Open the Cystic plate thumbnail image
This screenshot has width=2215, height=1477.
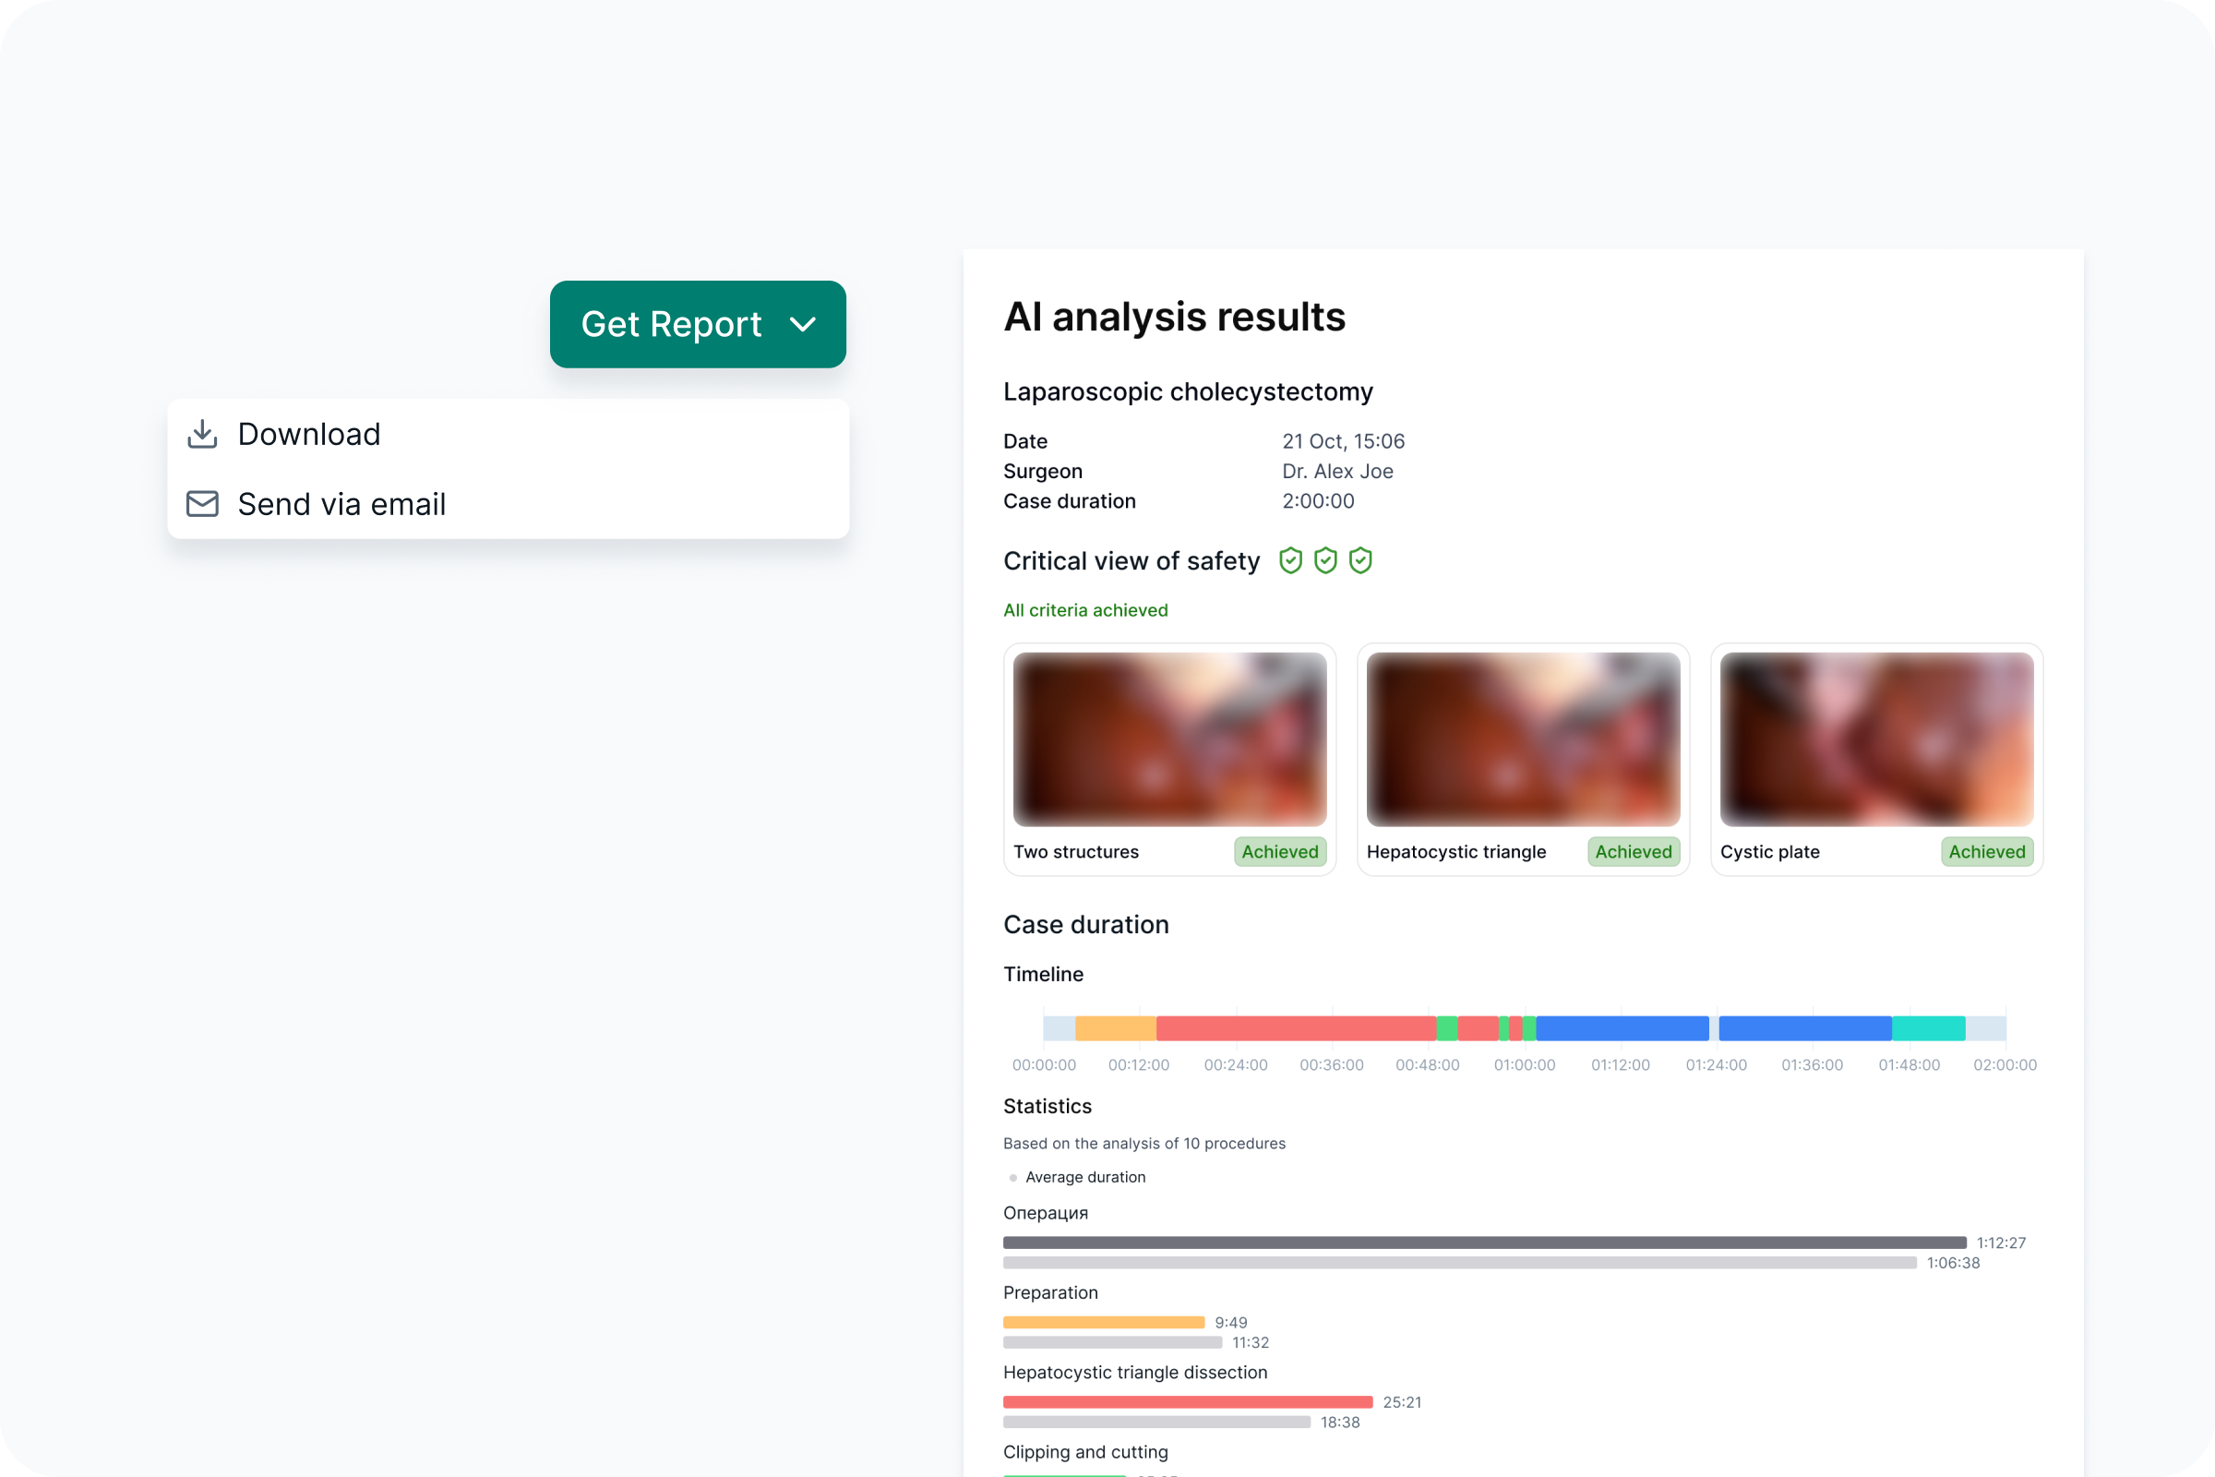pos(1876,739)
